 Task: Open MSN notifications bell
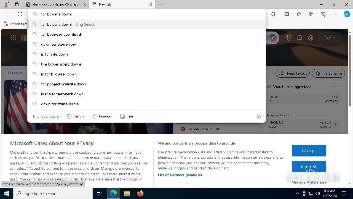tap(300, 38)
